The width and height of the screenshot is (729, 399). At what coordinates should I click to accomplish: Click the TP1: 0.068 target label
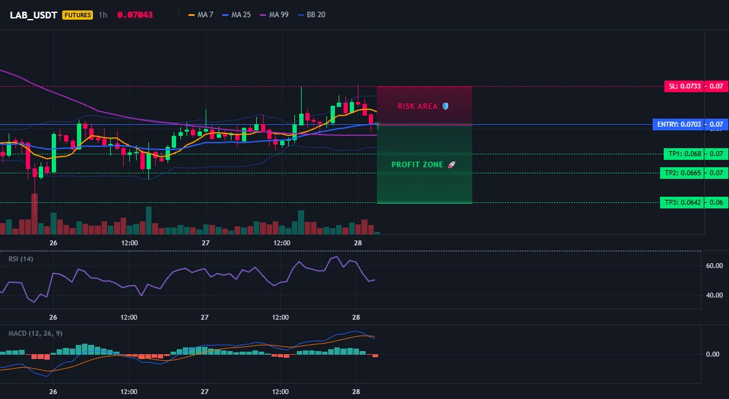pyautogui.click(x=685, y=154)
